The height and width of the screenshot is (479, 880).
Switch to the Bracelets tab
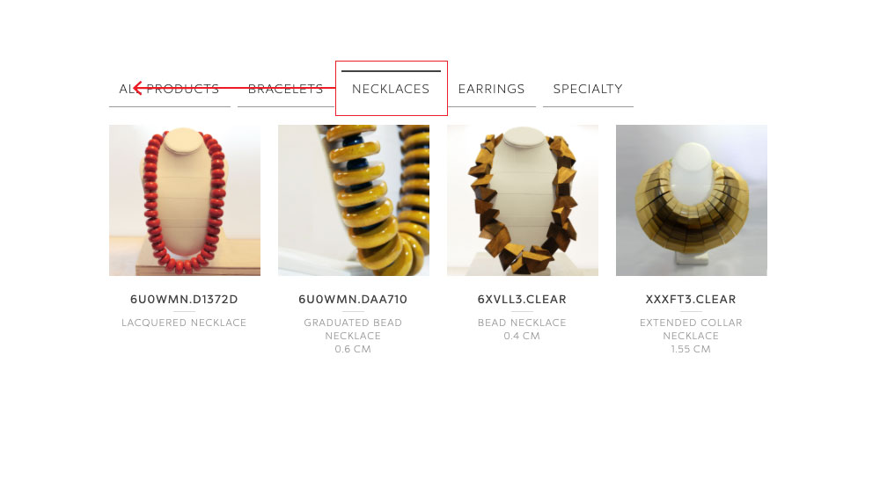point(285,89)
